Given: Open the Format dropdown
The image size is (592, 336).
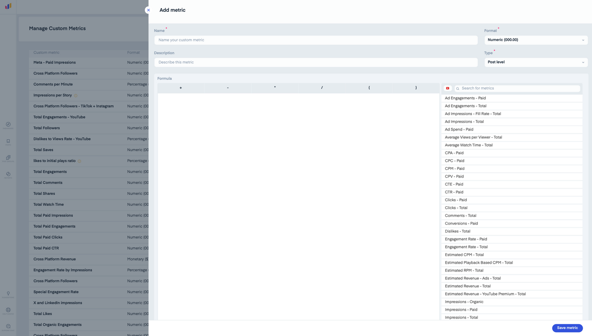Looking at the screenshot, I should coord(536,40).
